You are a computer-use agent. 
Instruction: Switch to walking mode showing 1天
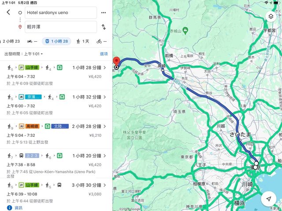pyautogui.click(x=82, y=41)
